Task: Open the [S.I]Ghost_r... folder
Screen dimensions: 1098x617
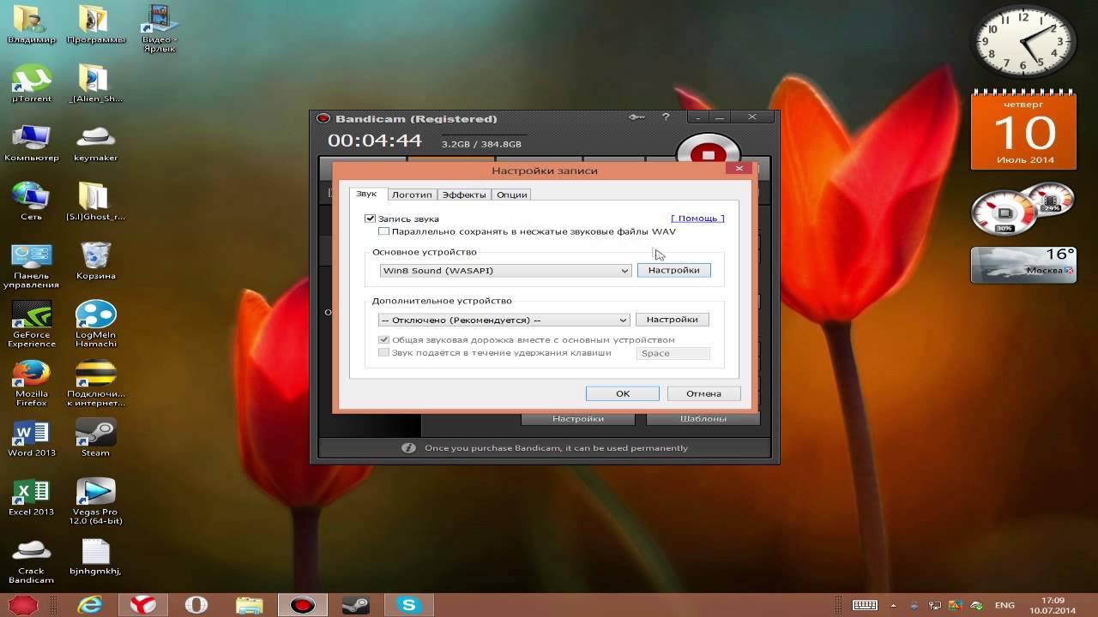Action: 95,201
